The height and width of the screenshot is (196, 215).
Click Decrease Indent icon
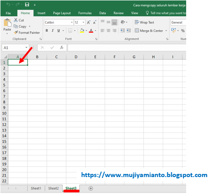tap(123, 31)
